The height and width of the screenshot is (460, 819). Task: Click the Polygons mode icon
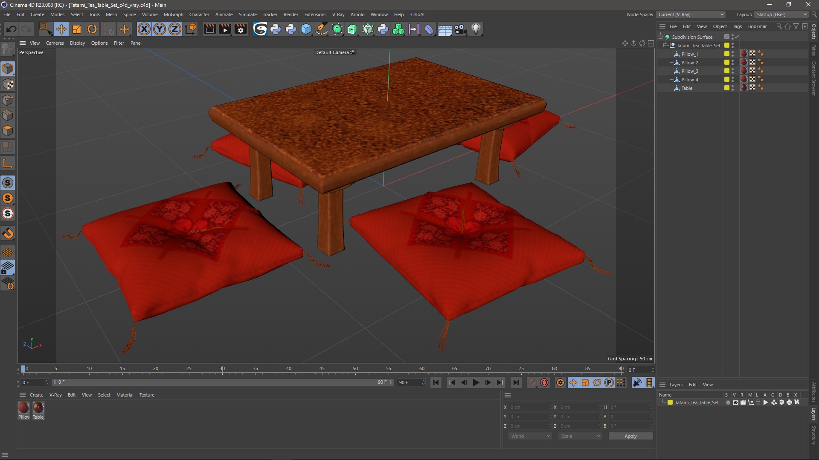coord(8,131)
